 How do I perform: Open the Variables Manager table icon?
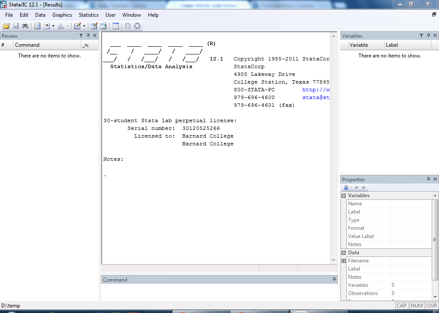(115, 26)
